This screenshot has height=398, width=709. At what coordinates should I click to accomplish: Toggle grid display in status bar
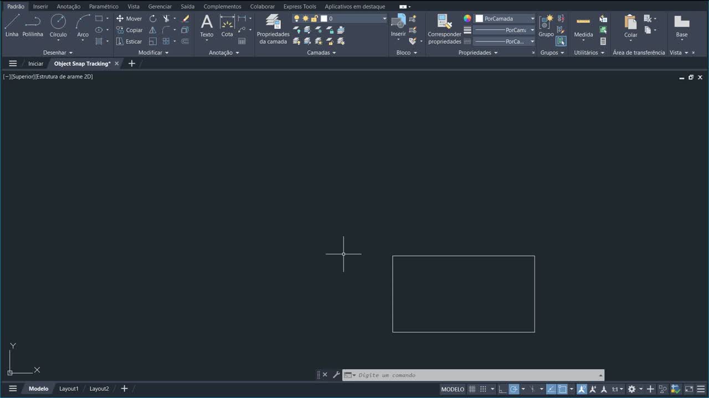(x=472, y=389)
